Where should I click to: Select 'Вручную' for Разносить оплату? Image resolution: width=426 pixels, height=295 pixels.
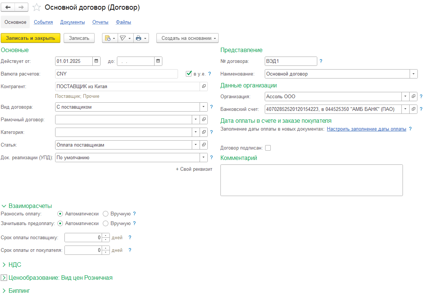(x=105, y=214)
